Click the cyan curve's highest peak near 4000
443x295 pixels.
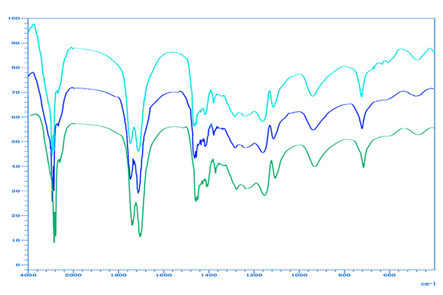pyautogui.click(x=34, y=24)
